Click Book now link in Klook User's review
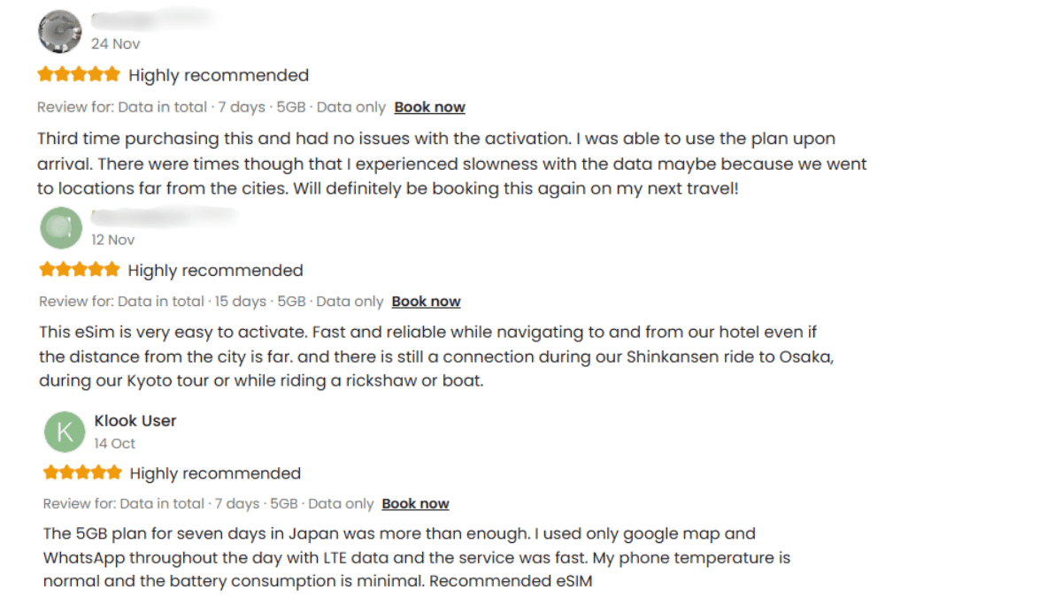 pos(415,503)
